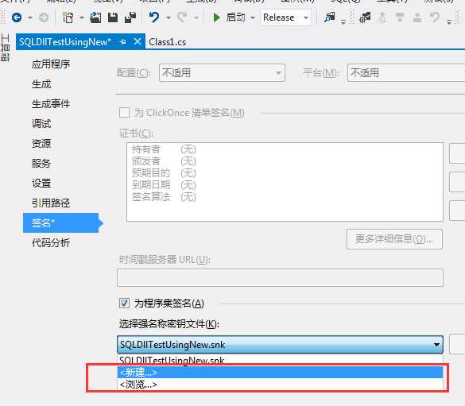Open the undo history dropdown arrow
This screenshot has height=406, width=465.
tap(169, 18)
